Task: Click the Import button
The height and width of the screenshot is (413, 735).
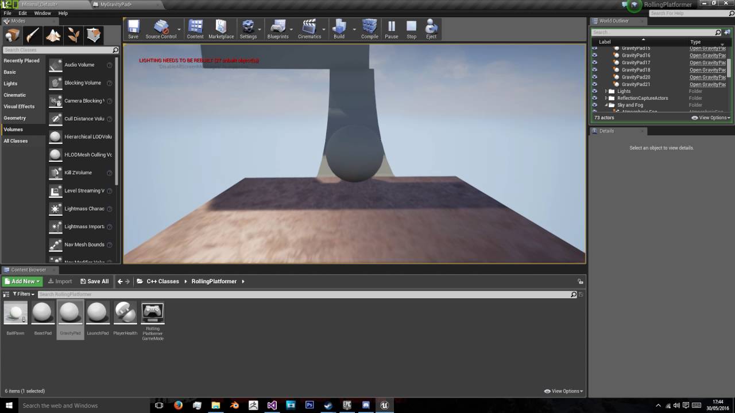Action: [x=60, y=281]
